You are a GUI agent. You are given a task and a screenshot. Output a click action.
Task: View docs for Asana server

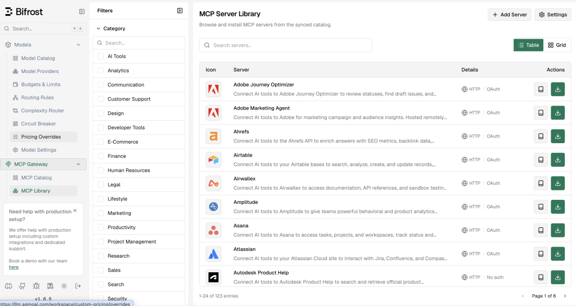pos(541,230)
